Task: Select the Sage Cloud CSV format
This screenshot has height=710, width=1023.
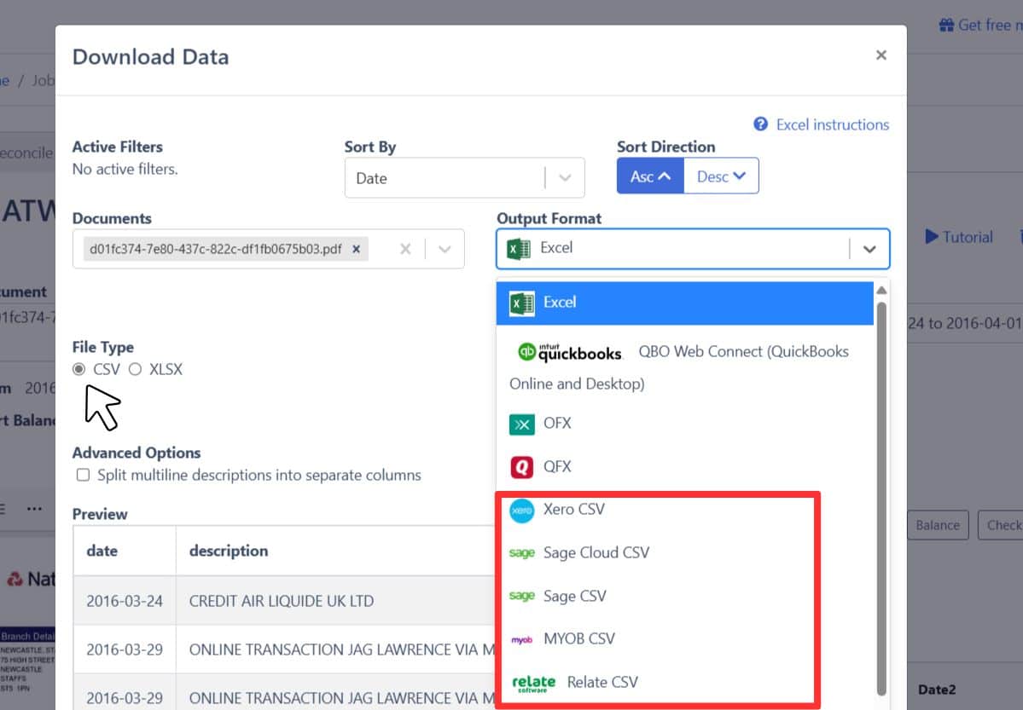Action: click(684, 553)
